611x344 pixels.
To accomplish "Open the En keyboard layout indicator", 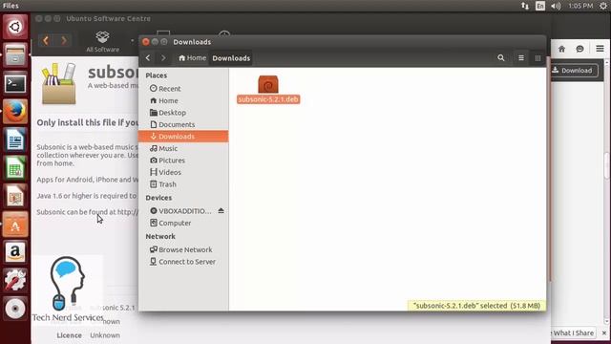I will pos(540,6).
